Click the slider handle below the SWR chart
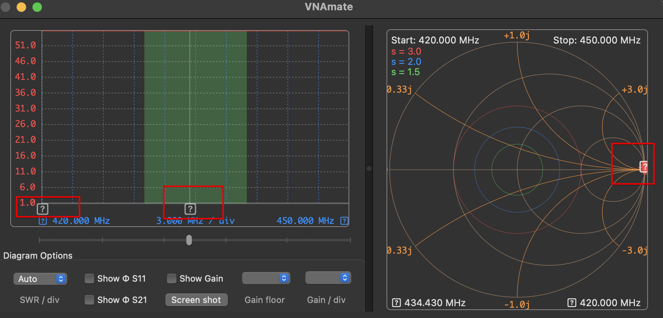663x318 pixels. 189,240
